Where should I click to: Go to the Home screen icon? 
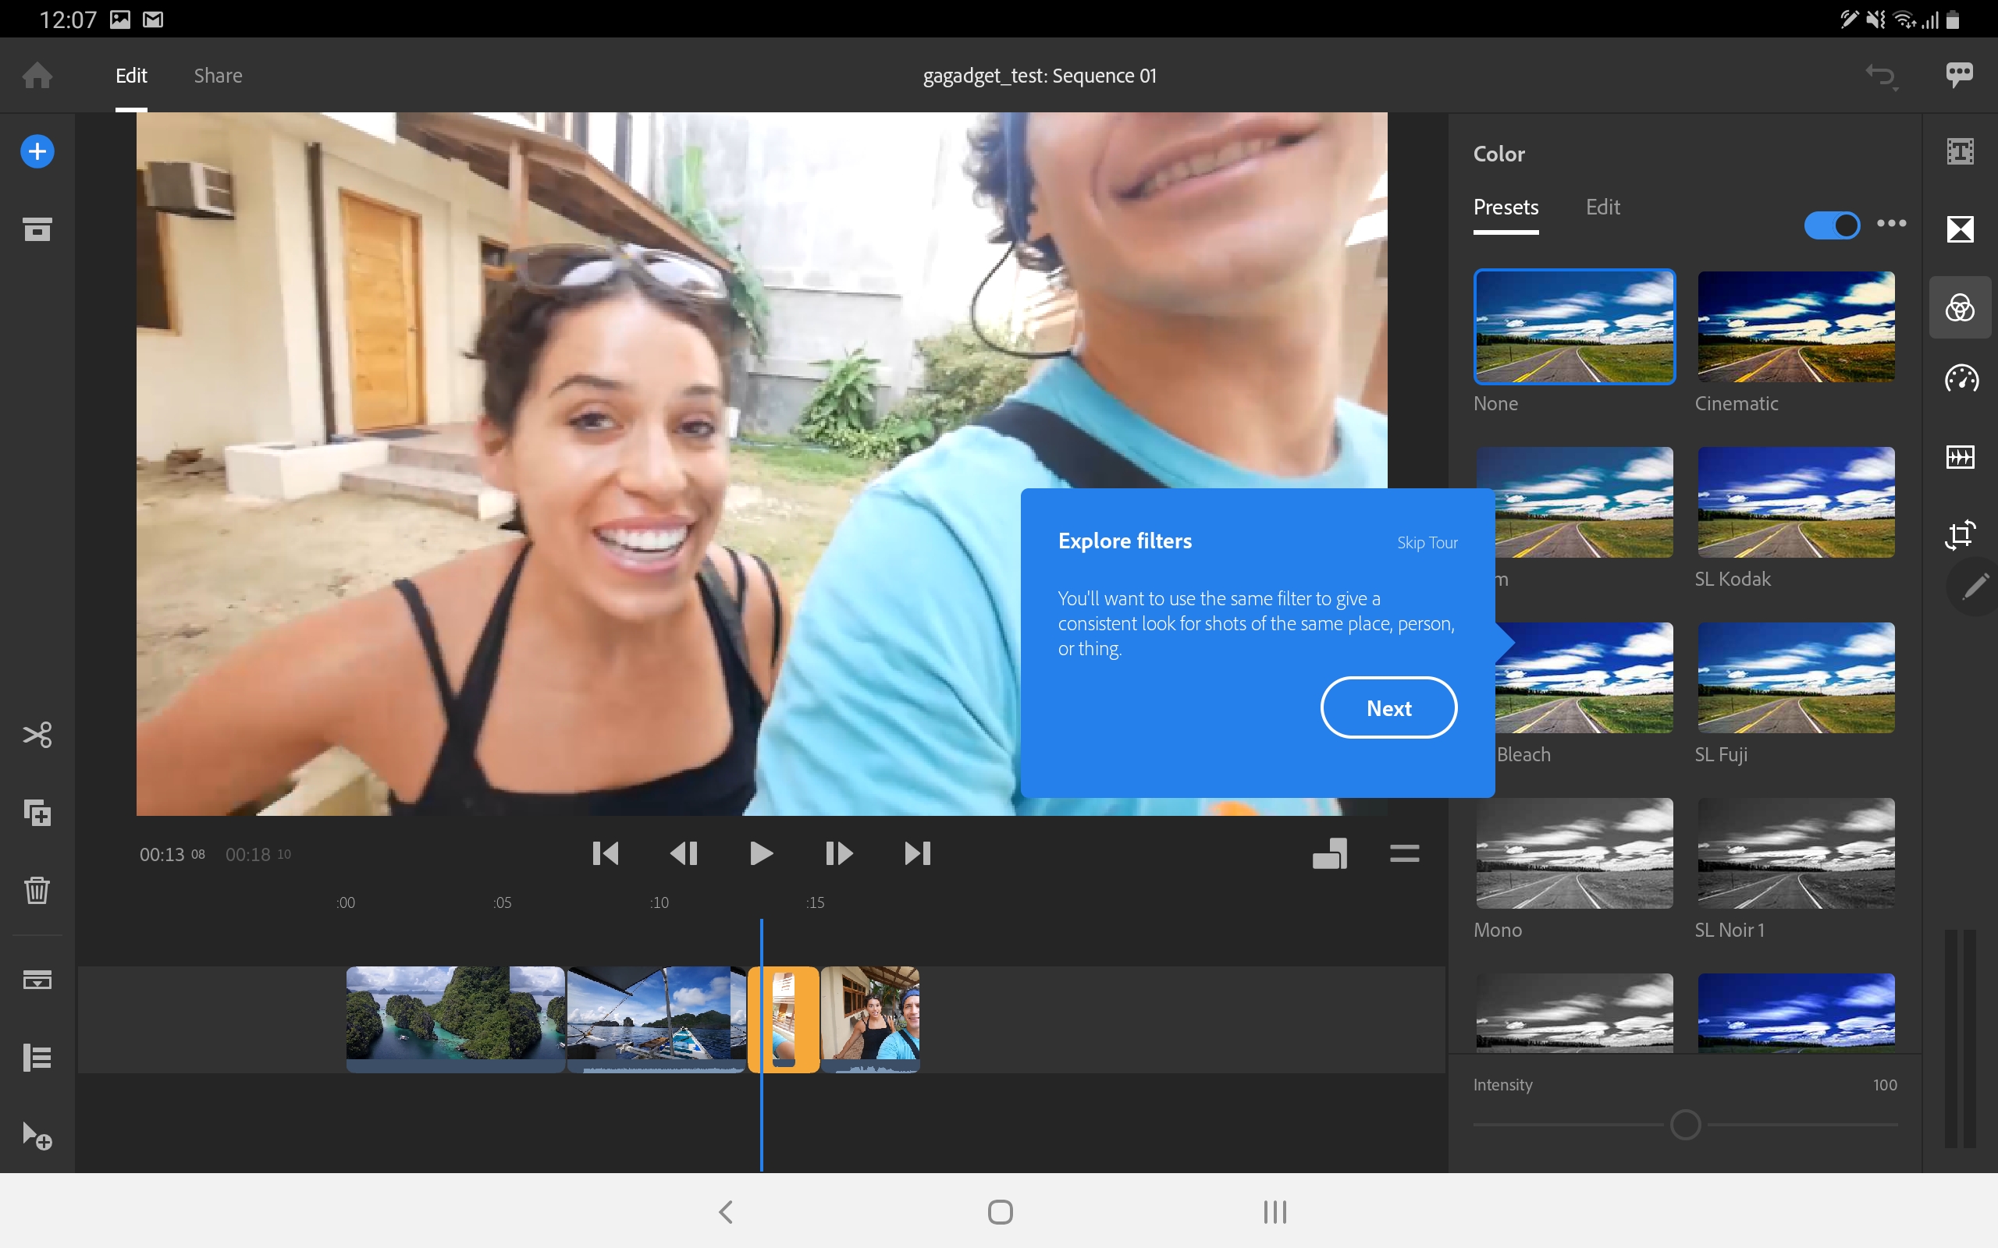click(x=37, y=76)
